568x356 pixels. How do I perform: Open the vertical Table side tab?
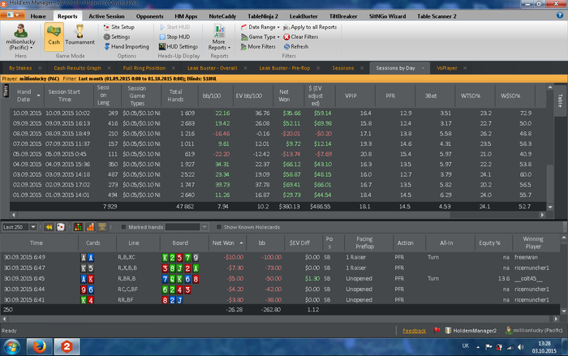click(560, 101)
